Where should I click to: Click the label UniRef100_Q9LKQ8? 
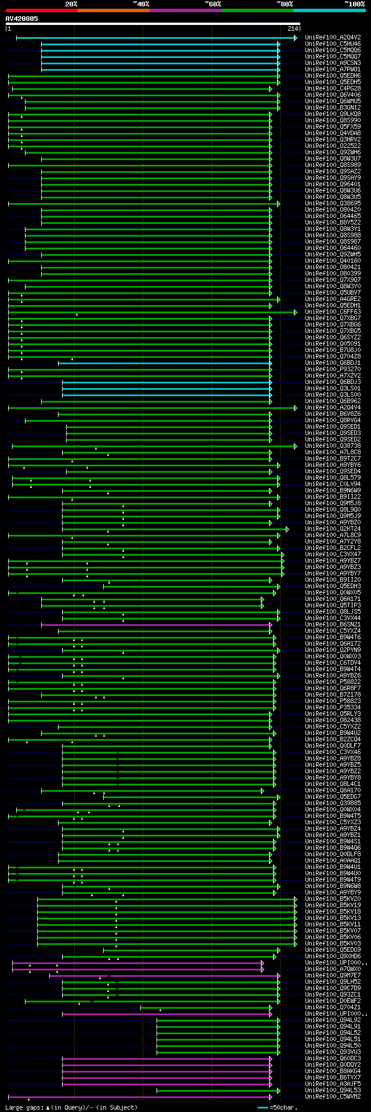pyautogui.click(x=333, y=114)
